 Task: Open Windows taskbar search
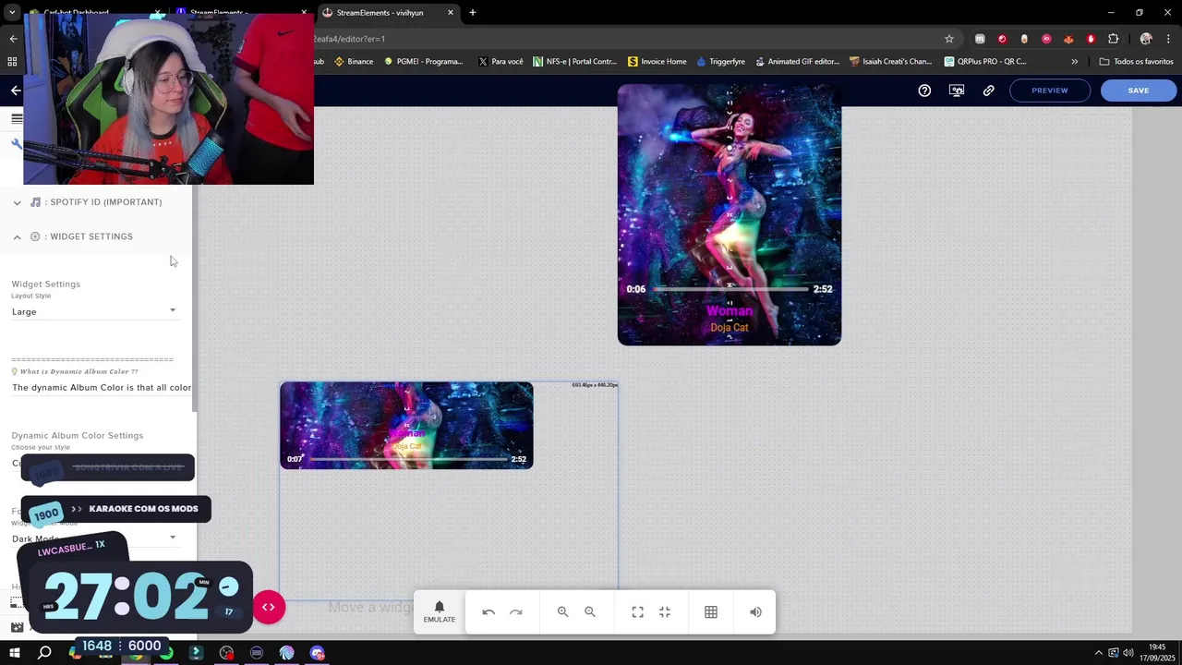(44, 653)
